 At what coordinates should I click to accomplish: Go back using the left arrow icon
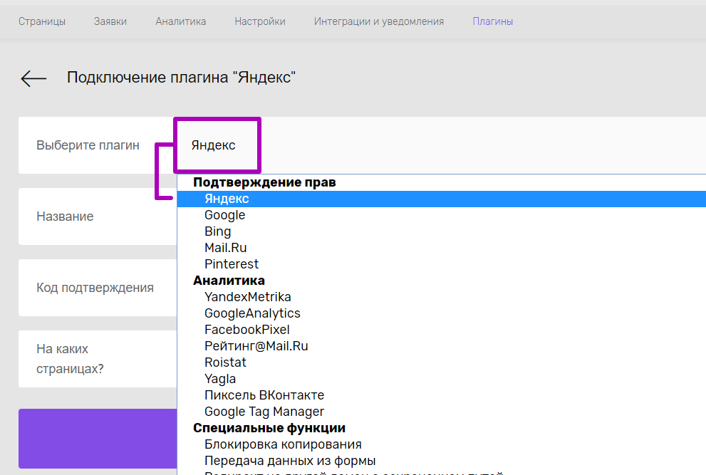coord(33,78)
